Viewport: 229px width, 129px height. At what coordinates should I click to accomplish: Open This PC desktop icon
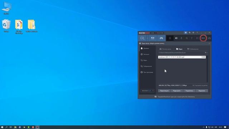[6, 8]
